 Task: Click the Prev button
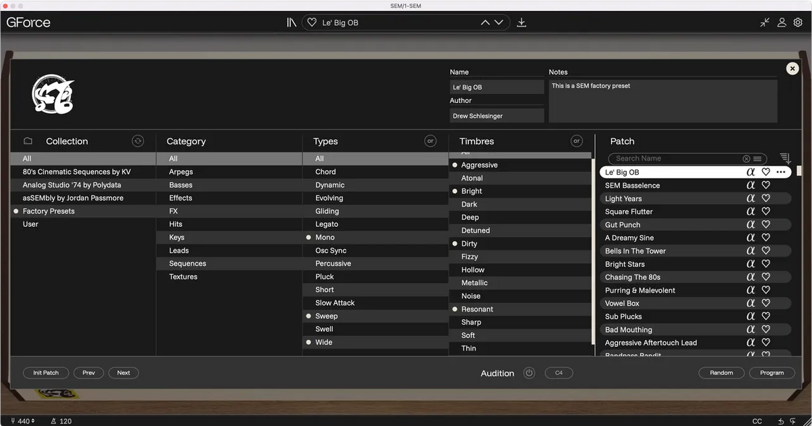pyautogui.click(x=89, y=372)
